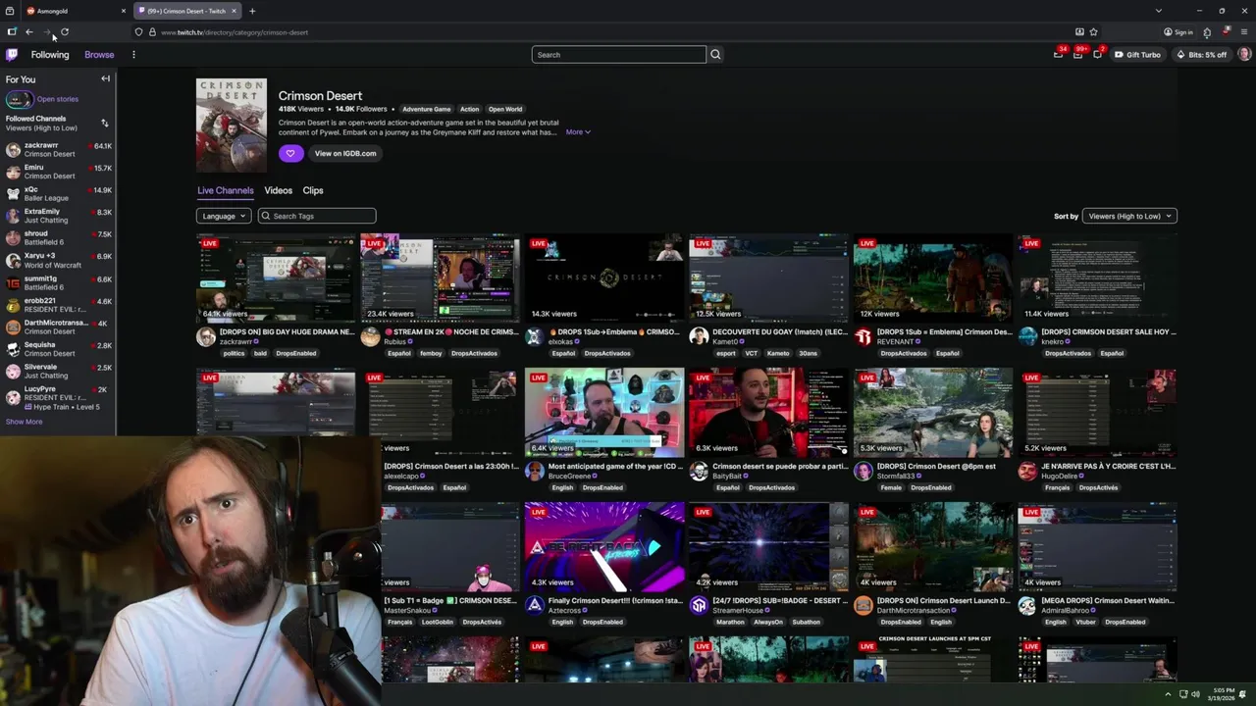Open new browser tab with plus icon
Viewport: 1256px width, 706px height.
tap(252, 11)
